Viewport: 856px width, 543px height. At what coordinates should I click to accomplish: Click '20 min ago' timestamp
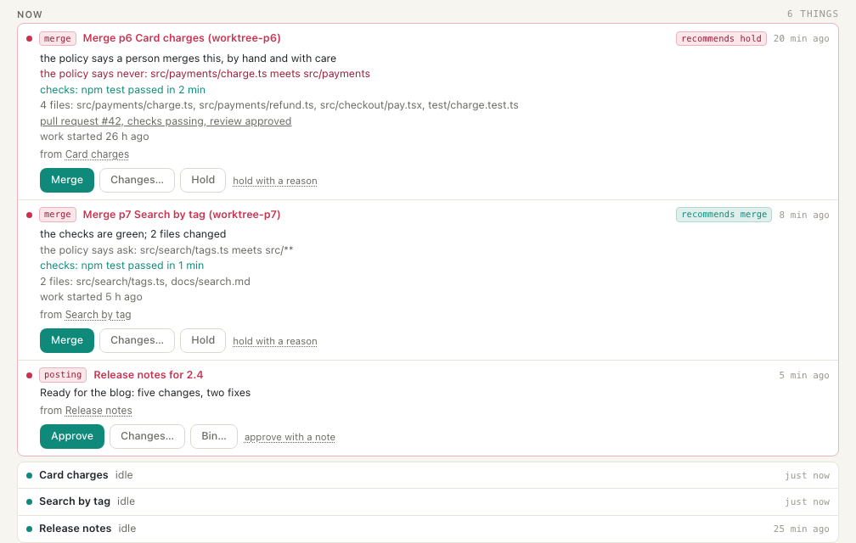click(x=802, y=39)
